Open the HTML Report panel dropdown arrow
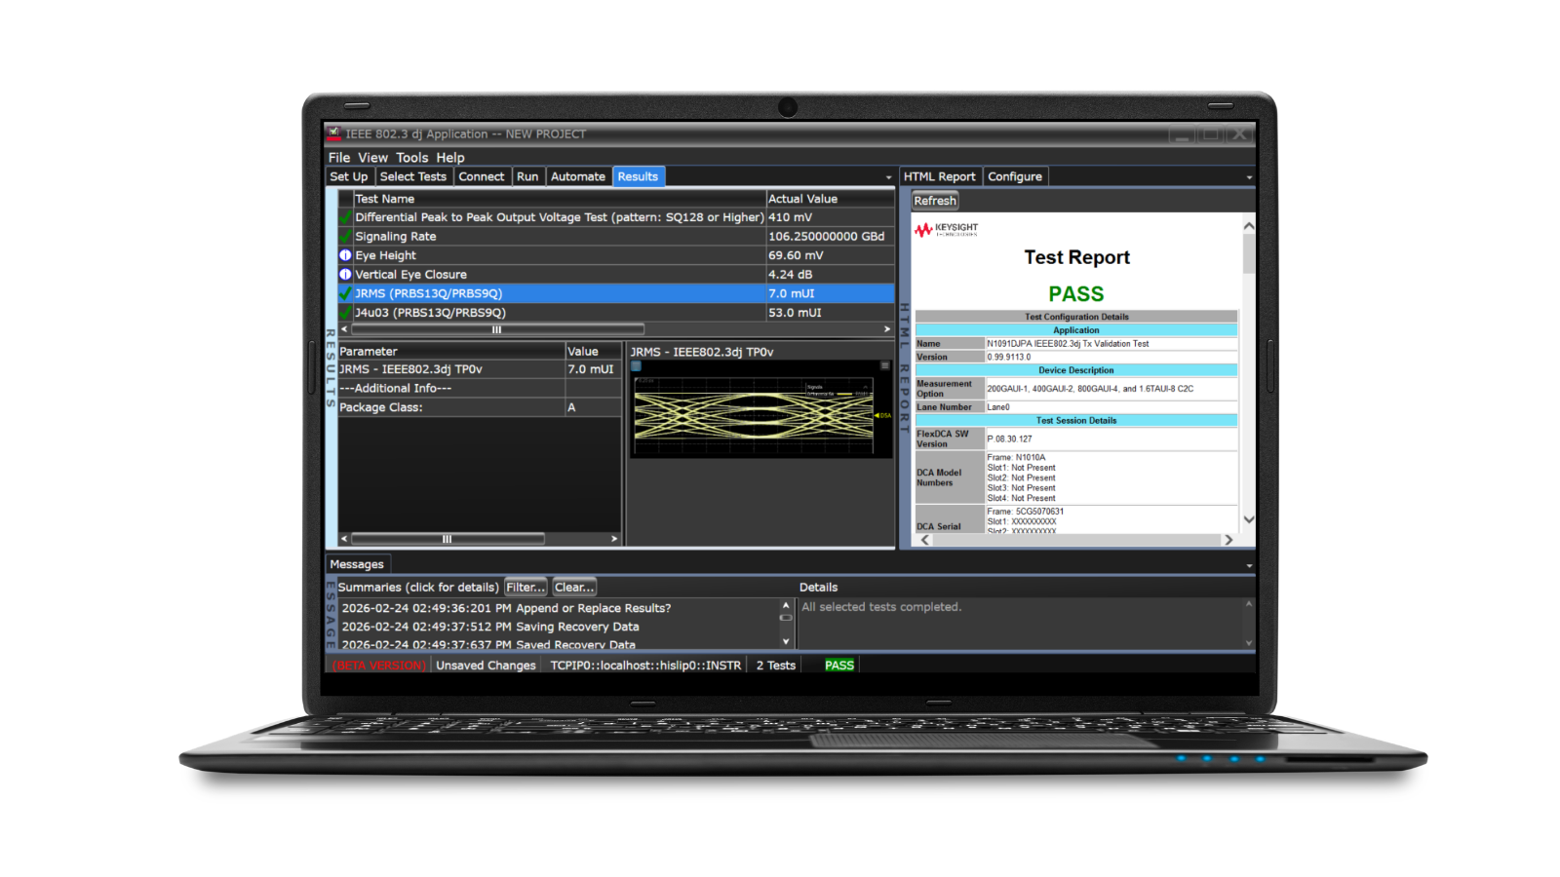 (x=1249, y=177)
